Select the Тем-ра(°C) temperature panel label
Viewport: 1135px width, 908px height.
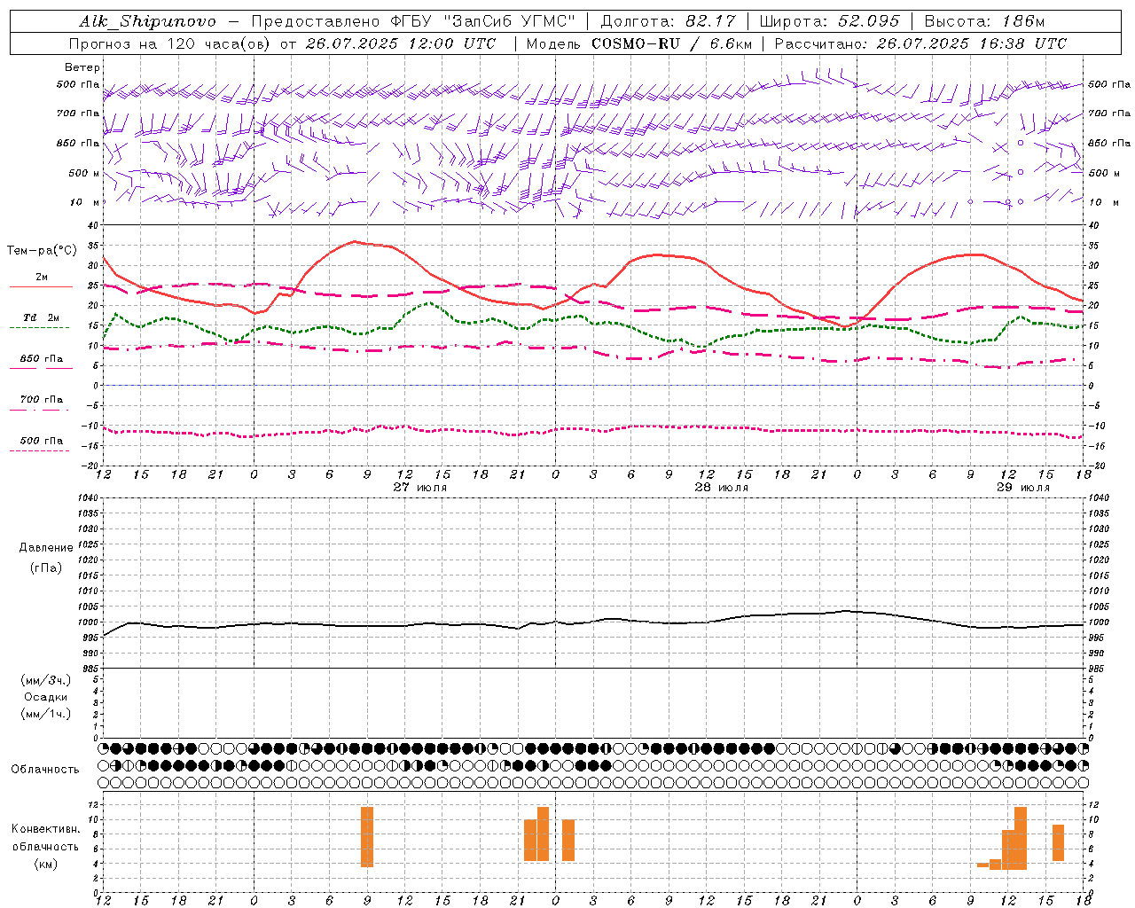[x=42, y=251]
